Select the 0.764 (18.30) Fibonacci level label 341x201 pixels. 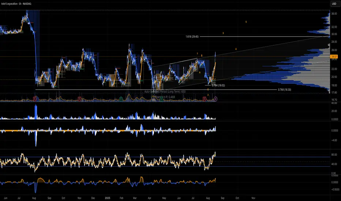[286, 90]
